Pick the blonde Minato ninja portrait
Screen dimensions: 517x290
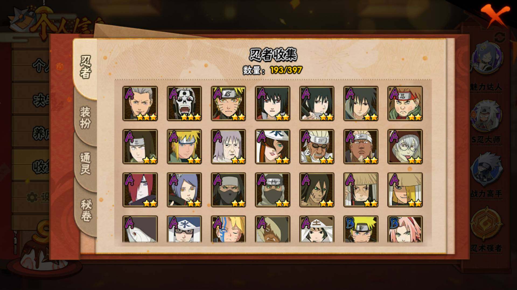[184, 147]
